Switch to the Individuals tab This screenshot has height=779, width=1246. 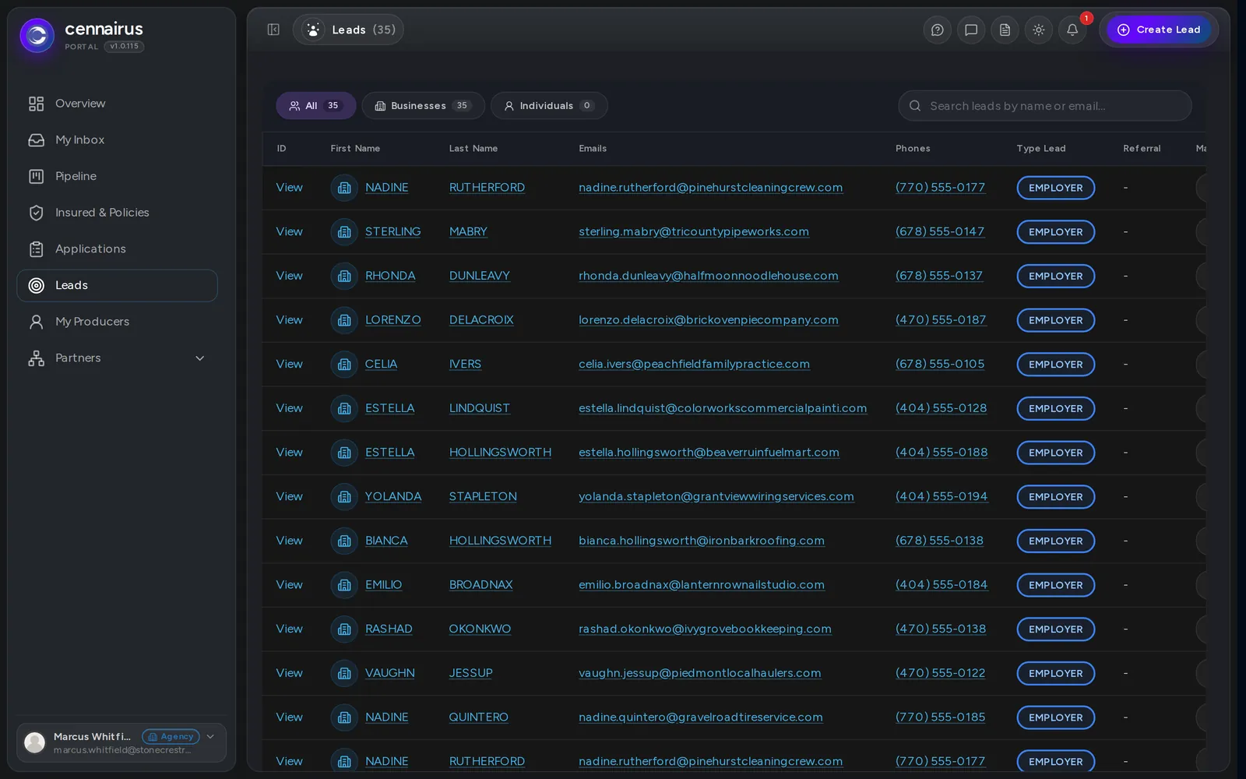coord(549,106)
